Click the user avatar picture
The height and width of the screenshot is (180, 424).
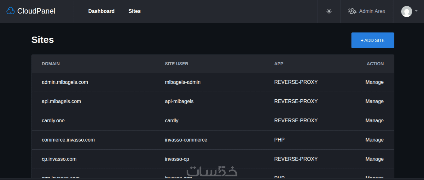406,11
